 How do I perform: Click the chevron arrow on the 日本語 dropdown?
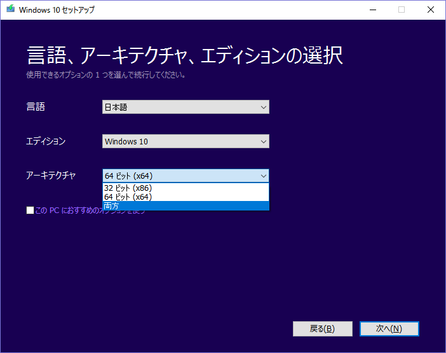point(264,107)
